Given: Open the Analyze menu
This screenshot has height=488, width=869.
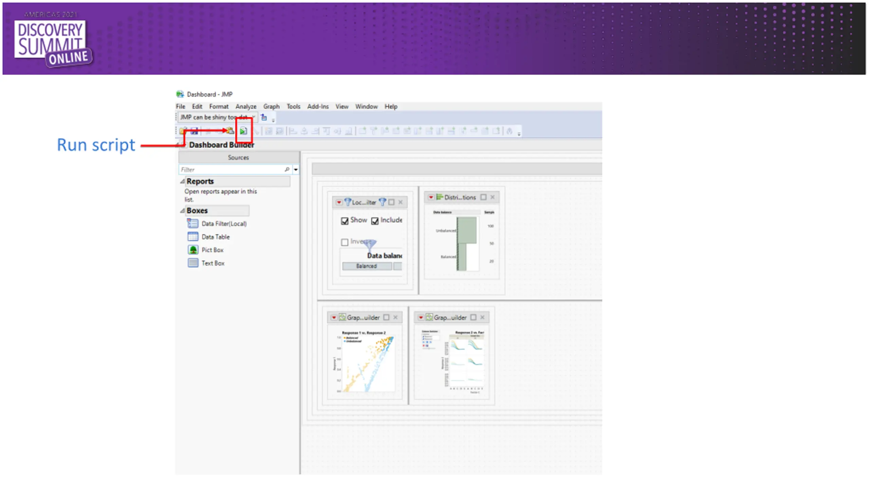Looking at the screenshot, I should 246,106.
